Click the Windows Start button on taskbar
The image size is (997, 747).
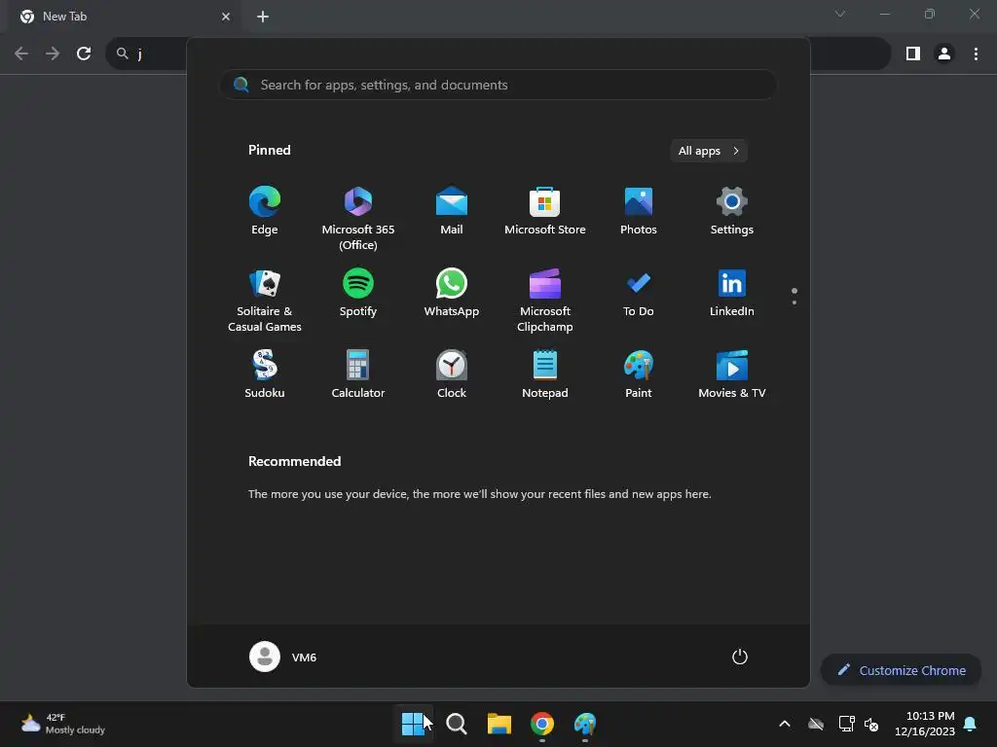(413, 724)
